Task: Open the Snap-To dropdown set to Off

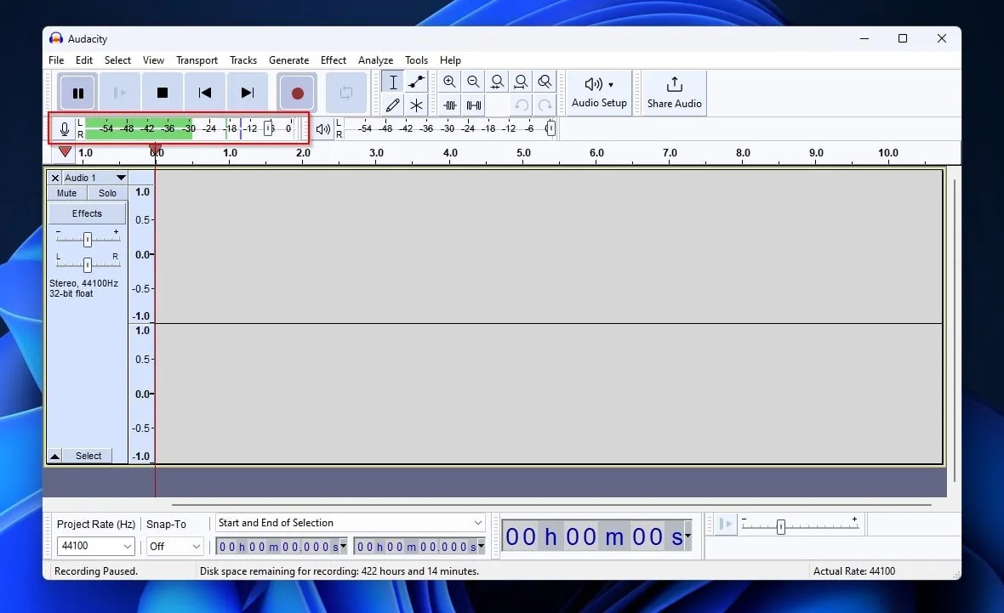Action: [x=174, y=546]
